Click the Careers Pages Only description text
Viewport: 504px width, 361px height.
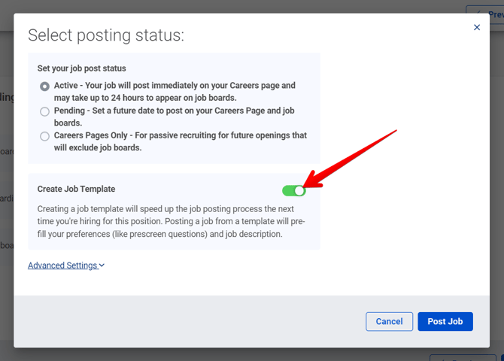(x=181, y=141)
